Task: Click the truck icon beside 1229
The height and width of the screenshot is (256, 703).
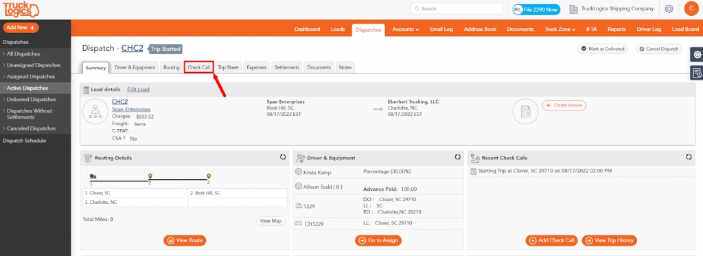Action: pyautogui.click(x=298, y=205)
